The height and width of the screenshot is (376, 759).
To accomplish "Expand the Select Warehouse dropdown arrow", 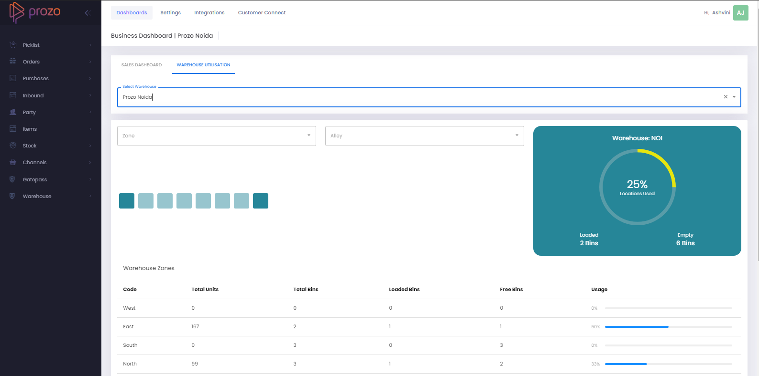I will pos(734,97).
